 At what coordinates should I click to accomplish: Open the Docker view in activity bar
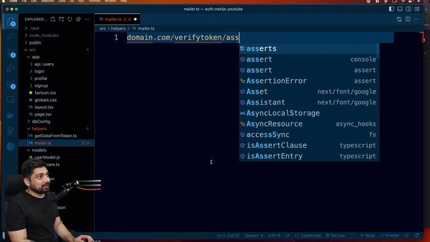pyautogui.click(x=11, y=116)
